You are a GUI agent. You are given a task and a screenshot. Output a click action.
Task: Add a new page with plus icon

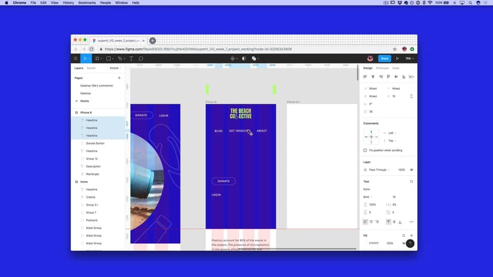tap(119, 78)
